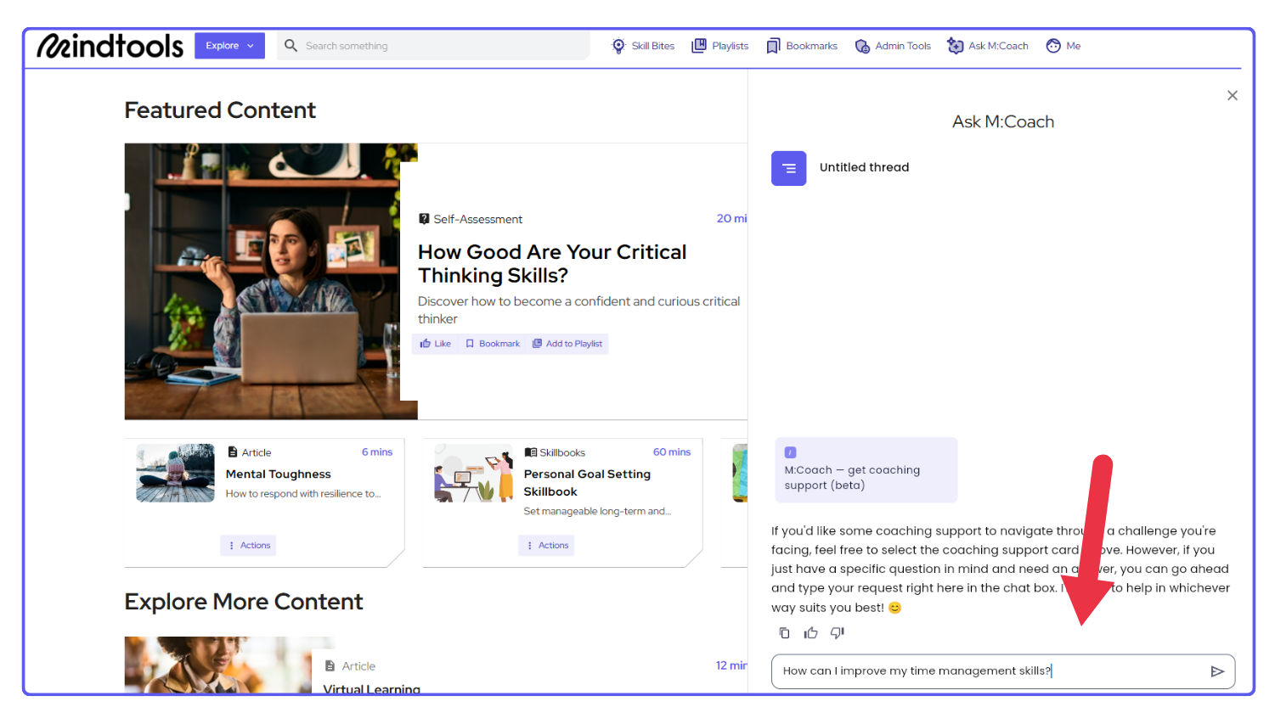Click the Mindtools logo
The image size is (1275, 724).
point(110,46)
